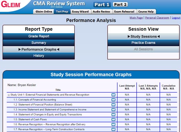Viewport: 181px width, 132px height.
Task: Go to the Exam Rehearsal tab
Action: 124,11
